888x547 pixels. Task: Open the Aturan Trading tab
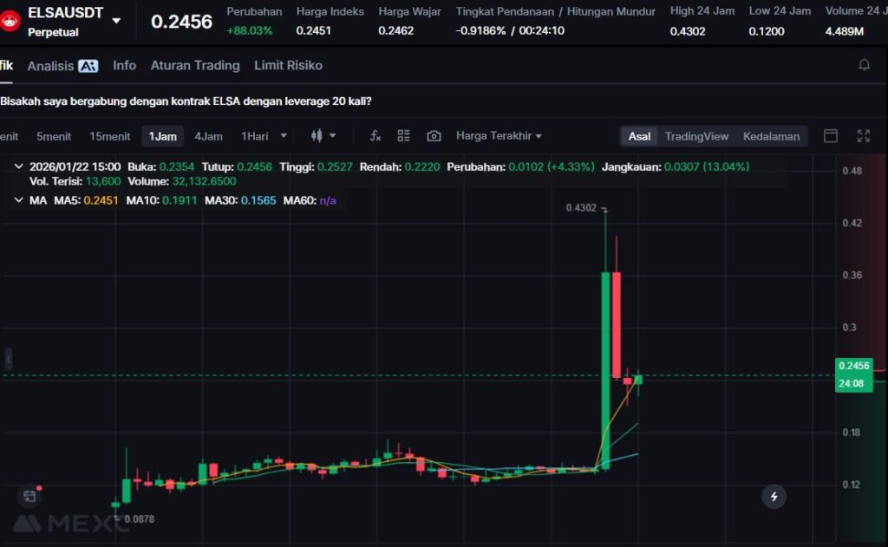pos(194,66)
